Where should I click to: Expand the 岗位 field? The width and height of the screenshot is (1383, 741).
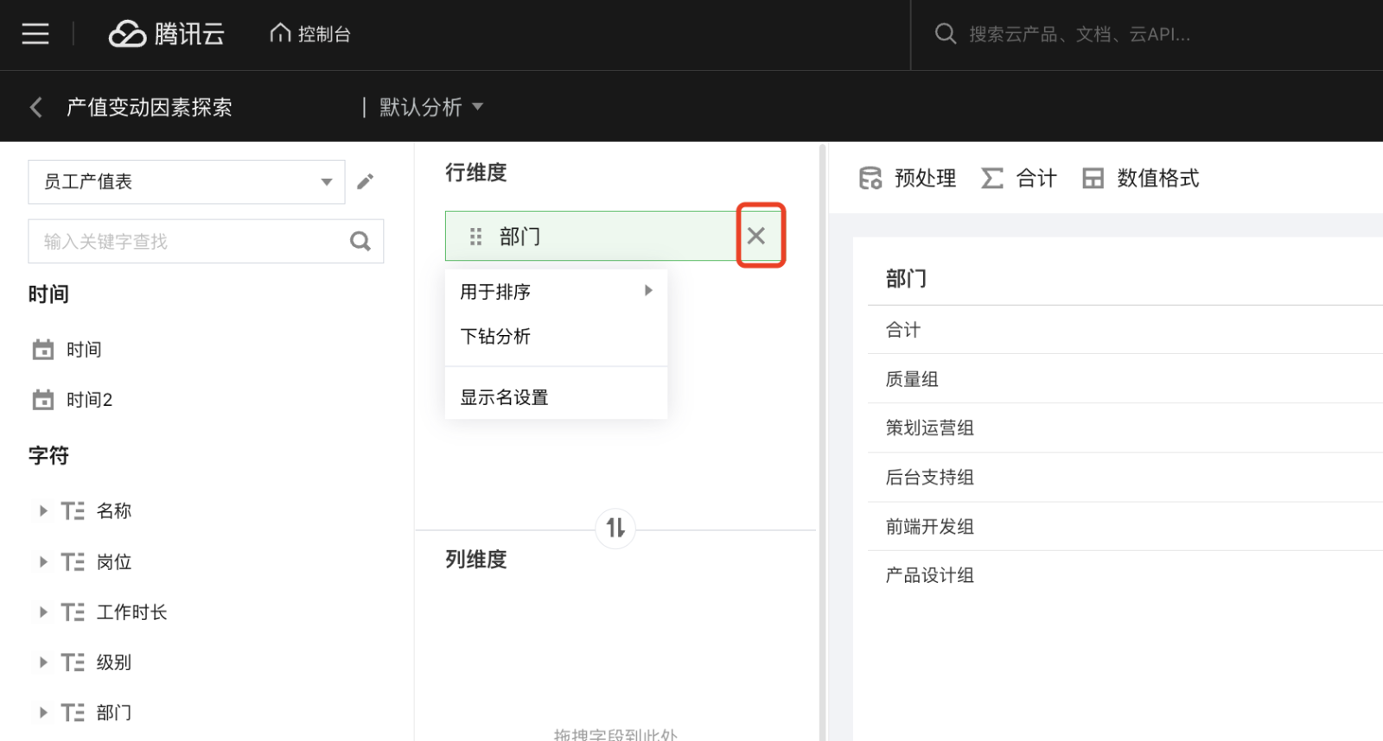[43, 561]
